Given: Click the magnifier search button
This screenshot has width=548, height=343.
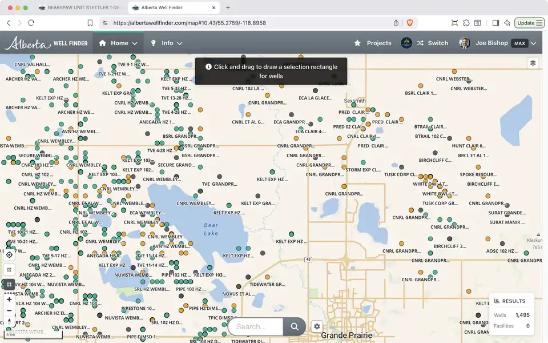Looking at the screenshot, I should [x=295, y=326].
